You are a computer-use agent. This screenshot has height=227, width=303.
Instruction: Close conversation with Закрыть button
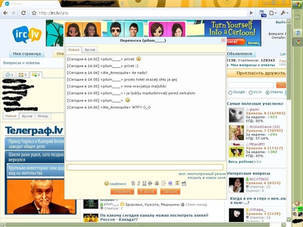click(170, 192)
